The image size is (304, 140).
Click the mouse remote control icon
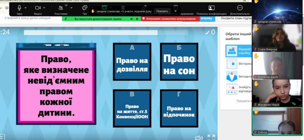click(176, 7)
